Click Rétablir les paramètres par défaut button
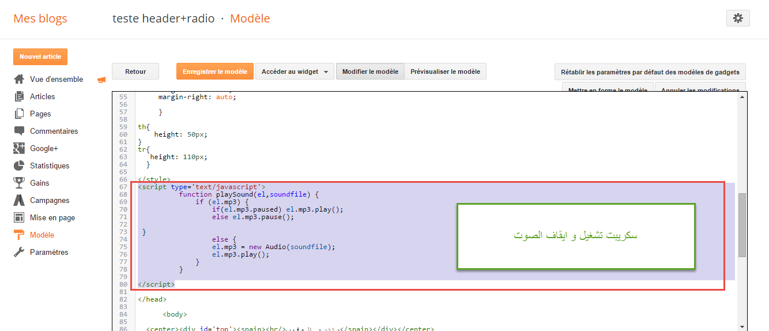This screenshot has width=769, height=331. coord(650,72)
